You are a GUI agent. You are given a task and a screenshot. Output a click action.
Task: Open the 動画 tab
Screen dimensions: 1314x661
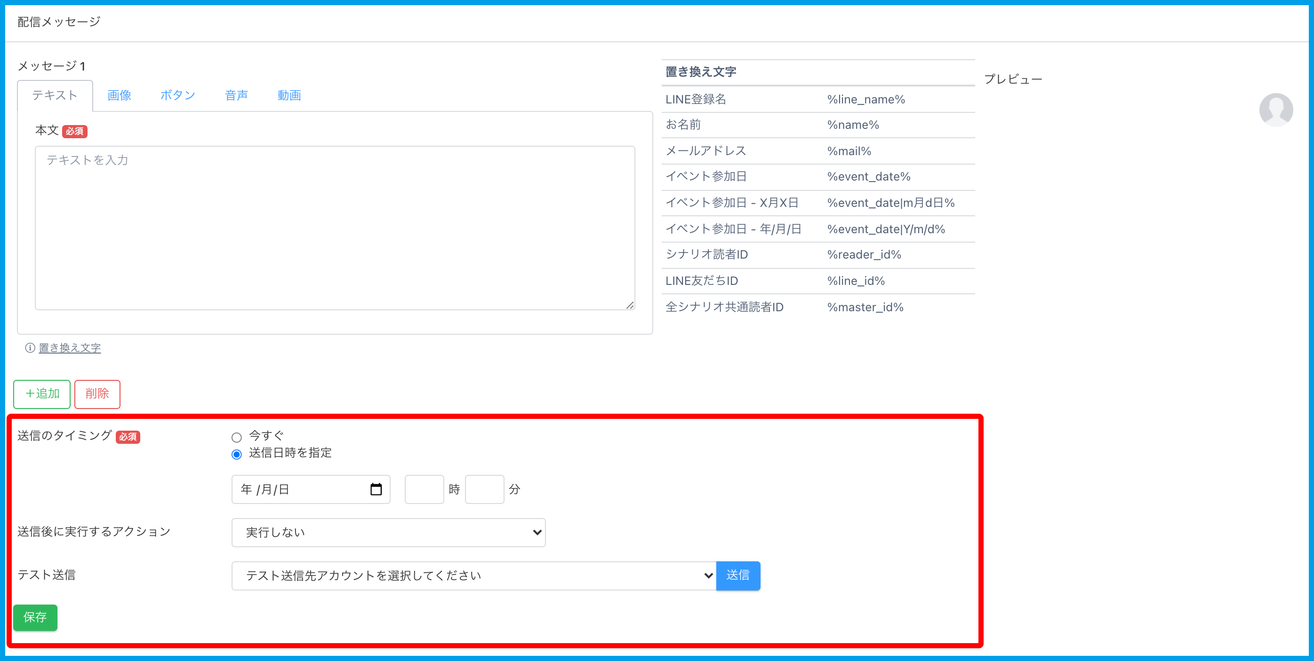[x=289, y=95]
